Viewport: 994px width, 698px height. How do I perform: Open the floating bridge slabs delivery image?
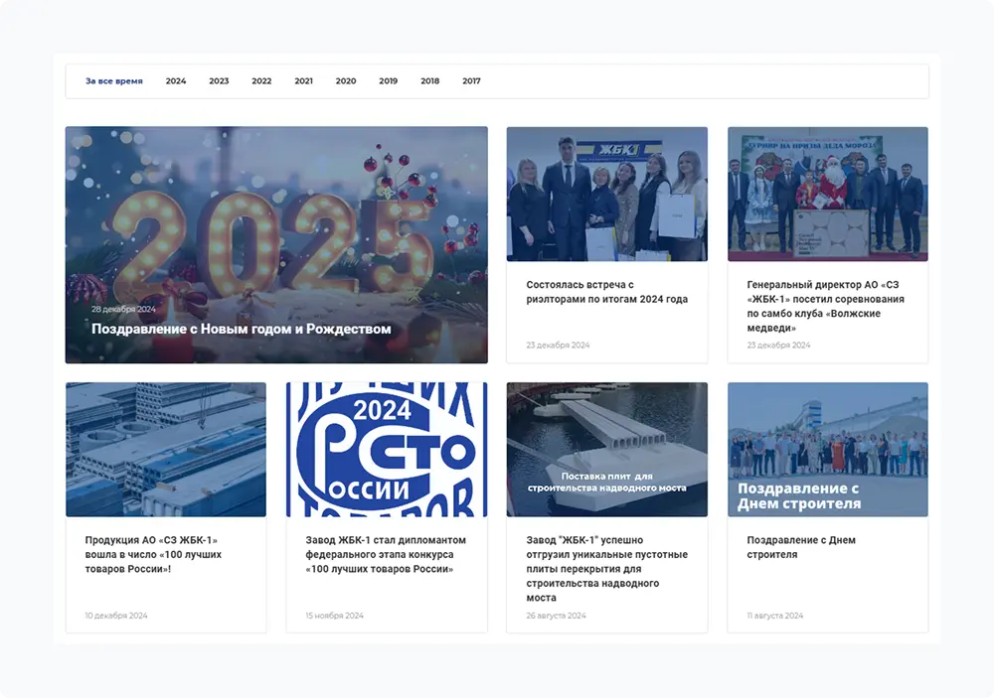tap(606, 450)
